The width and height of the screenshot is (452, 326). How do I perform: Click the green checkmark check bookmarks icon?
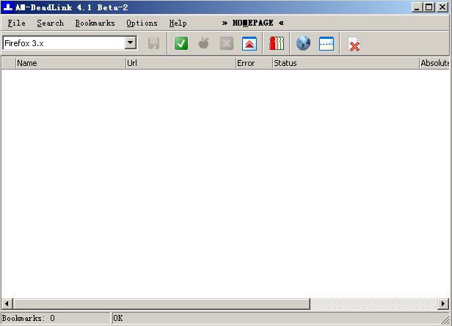point(181,44)
